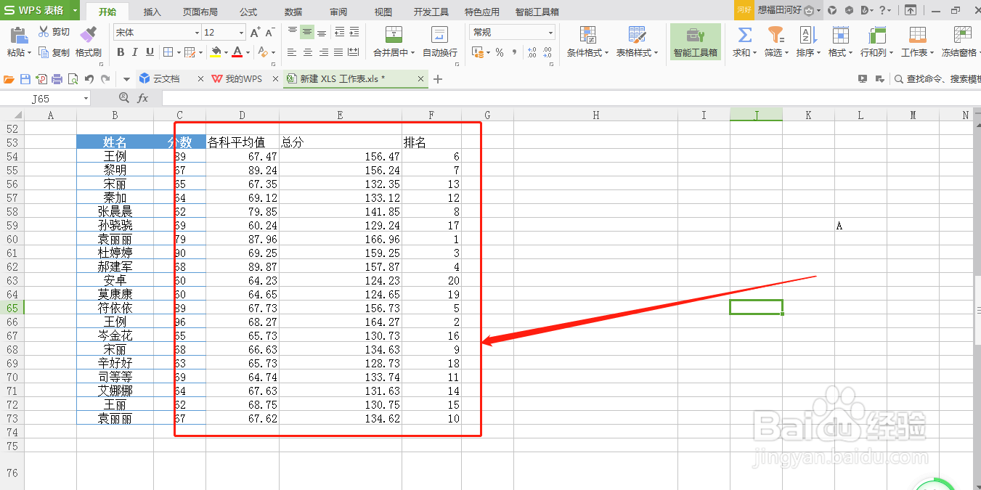Click the increase decimal places icon
The width and height of the screenshot is (981, 490).
(532, 52)
